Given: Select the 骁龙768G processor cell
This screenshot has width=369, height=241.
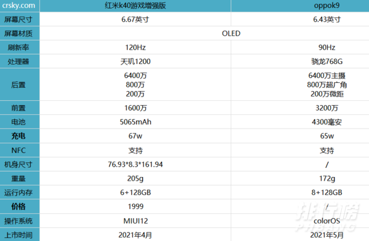Looking at the screenshot, I should [300, 61].
